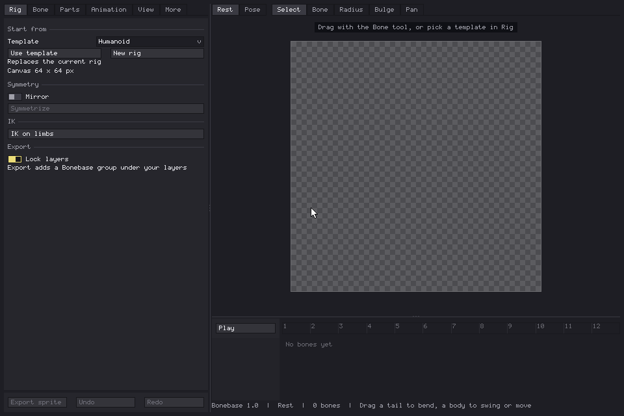Switch to Rest mode
The image size is (624, 416).
pyautogui.click(x=225, y=10)
